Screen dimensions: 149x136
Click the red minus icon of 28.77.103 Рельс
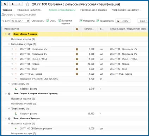[x=16, y=59]
